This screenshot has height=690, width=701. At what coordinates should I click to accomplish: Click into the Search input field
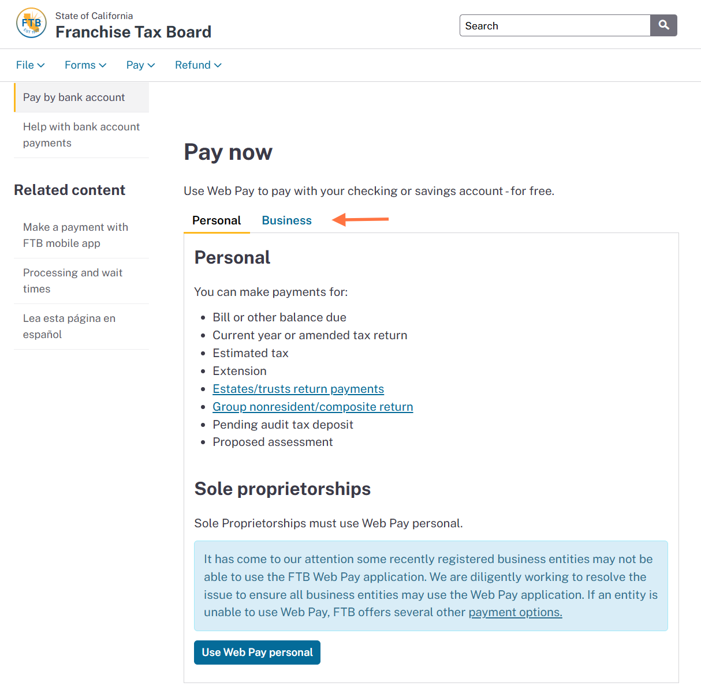555,25
